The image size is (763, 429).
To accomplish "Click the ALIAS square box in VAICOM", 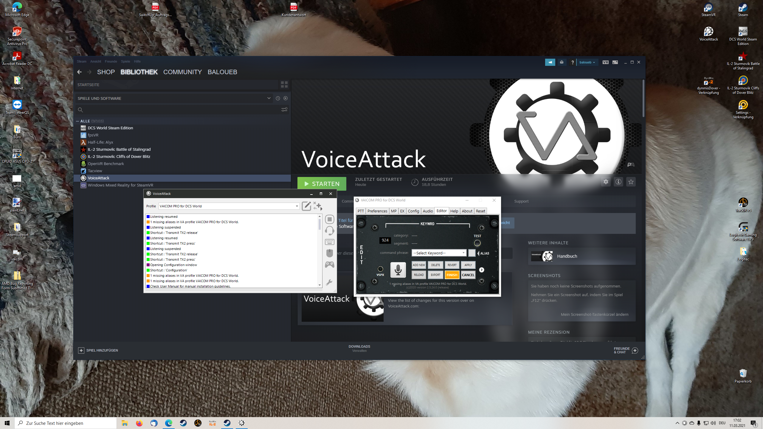I will pyautogui.click(x=472, y=253).
